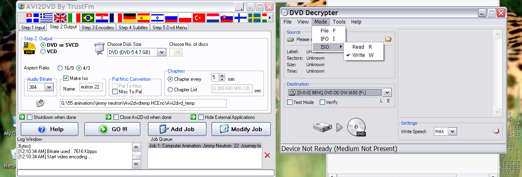Enable Close Avi2Dvd when done
522x177 pixels.
(116, 117)
